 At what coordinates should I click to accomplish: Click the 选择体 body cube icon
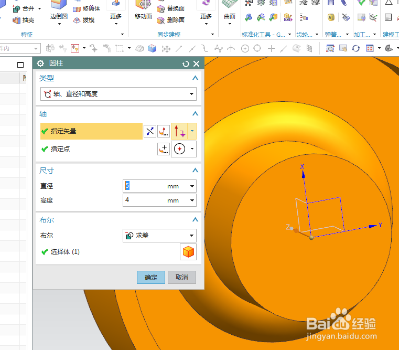pos(188,252)
